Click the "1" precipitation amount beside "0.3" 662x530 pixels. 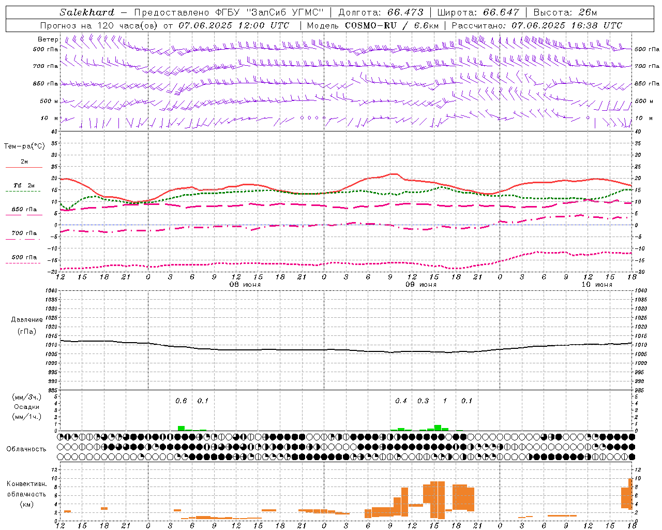click(x=445, y=401)
